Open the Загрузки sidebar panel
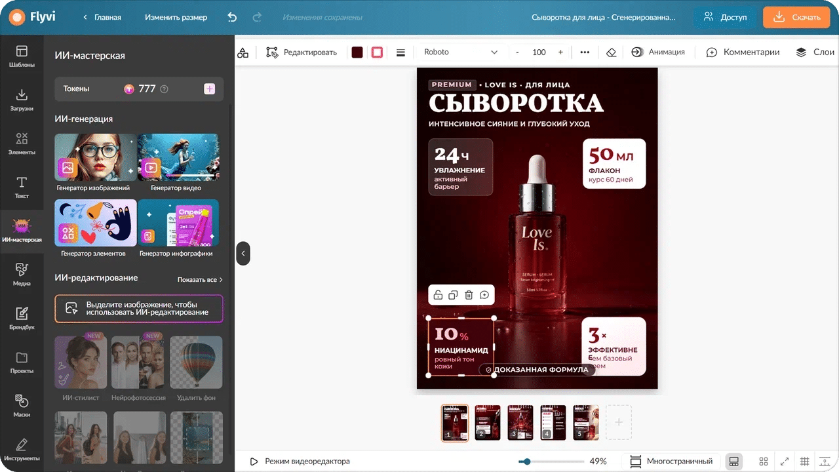The width and height of the screenshot is (839, 472). [x=22, y=100]
